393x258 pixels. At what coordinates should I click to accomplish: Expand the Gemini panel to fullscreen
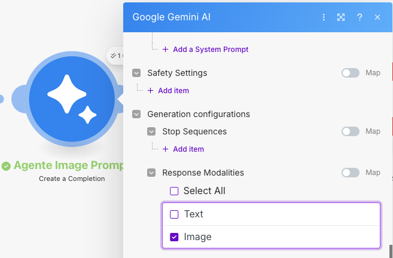tap(341, 17)
